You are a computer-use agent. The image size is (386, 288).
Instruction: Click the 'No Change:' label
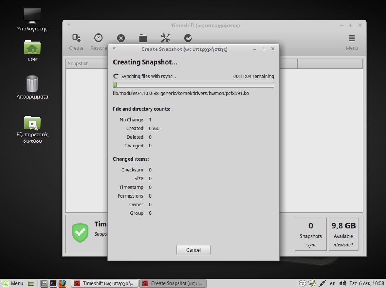pyautogui.click(x=132, y=120)
